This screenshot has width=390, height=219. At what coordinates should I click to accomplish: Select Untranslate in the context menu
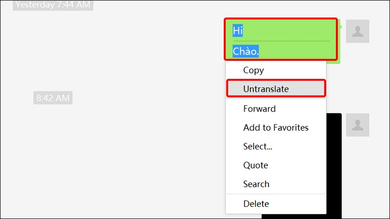[x=266, y=89]
